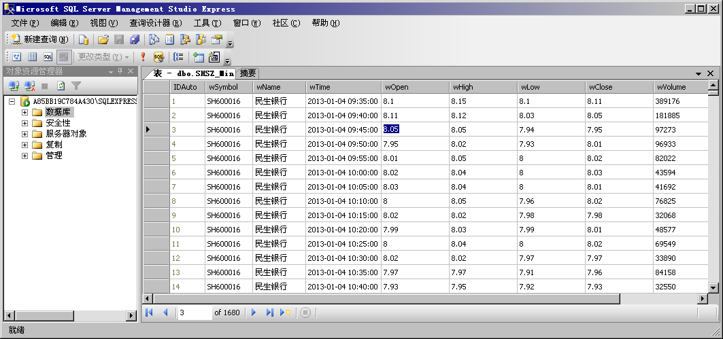
Task: Click the Database Engine Query icon
Action: pyautogui.click(x=83, y=39)
